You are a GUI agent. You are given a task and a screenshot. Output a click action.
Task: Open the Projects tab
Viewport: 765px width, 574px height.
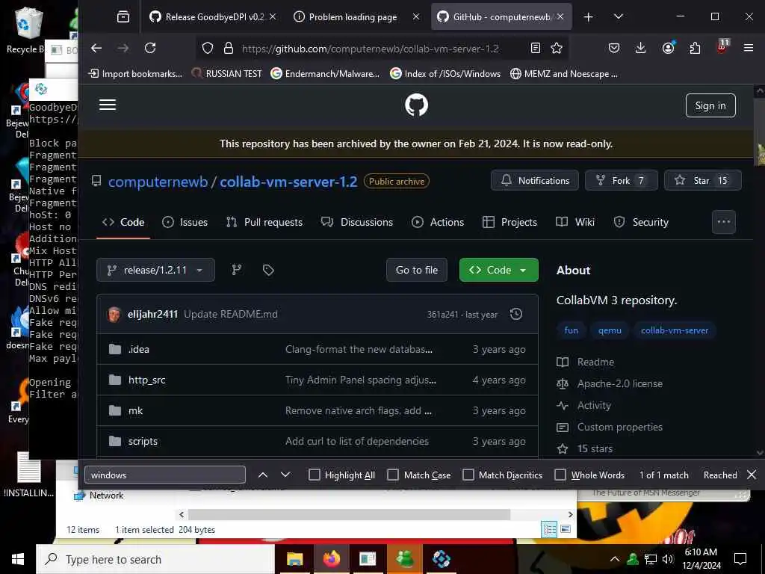click(510, 222)
